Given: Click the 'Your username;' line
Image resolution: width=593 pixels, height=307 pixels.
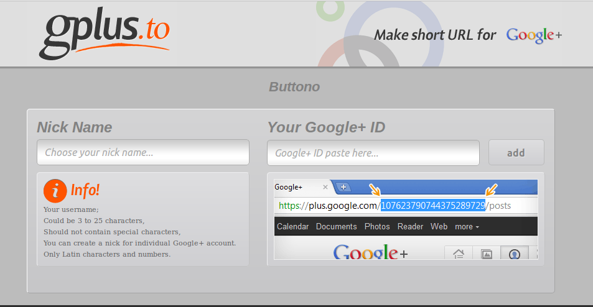Looking at the screenshot, I should click(x=71, y=209).
